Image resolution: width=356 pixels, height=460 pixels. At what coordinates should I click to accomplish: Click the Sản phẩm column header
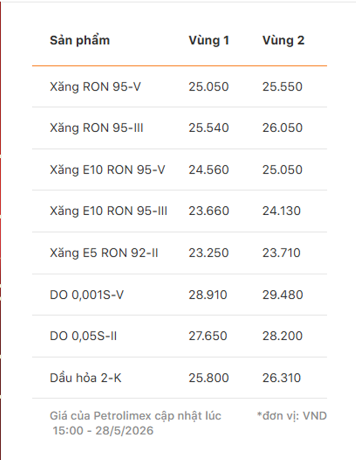click(x=80, y=41)
